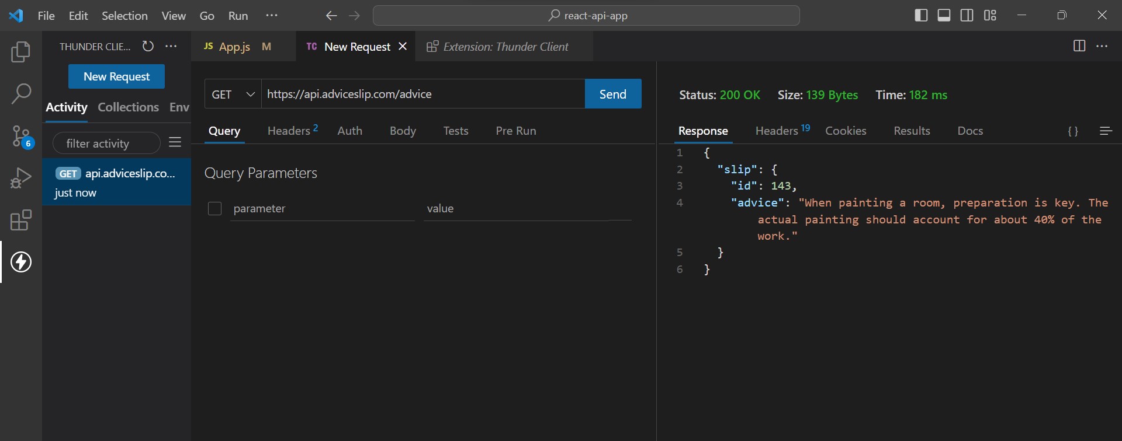This screenshot has height=441, width=1122.
Task: Click the parameter name input field
Action: pos(323,209)
